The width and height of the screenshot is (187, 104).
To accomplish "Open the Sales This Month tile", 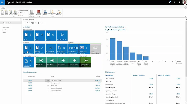I will click(x=62, y=36).
